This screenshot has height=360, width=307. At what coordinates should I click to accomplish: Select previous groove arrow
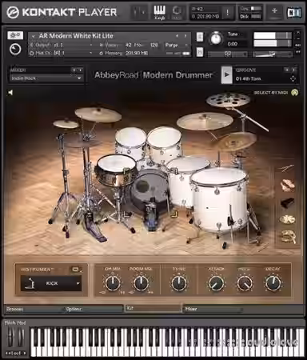(287, 70)
